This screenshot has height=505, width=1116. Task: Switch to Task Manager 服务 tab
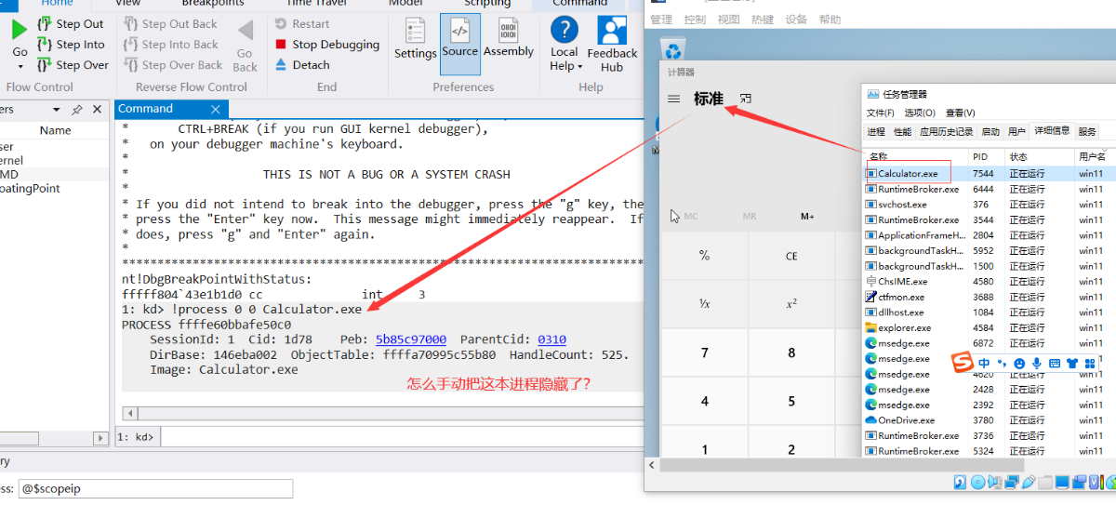pyautogui.click(x=1087, y=132)
